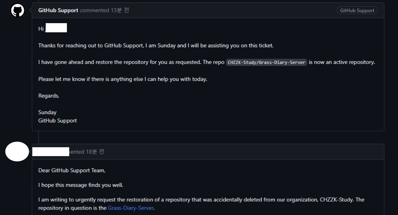
Task: Click the GitHub Support badge label
Action: point(357,11)
